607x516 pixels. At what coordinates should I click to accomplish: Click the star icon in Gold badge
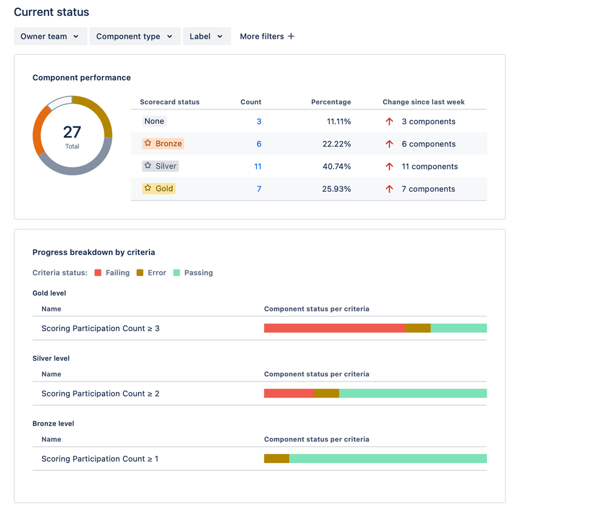click(x=148, y=188)
